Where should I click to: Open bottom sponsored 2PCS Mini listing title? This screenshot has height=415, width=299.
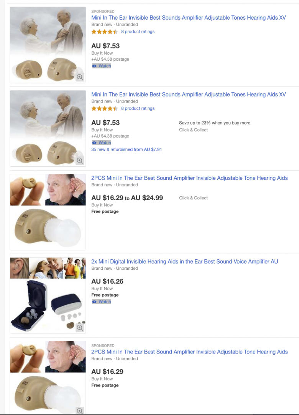[189, 352]
